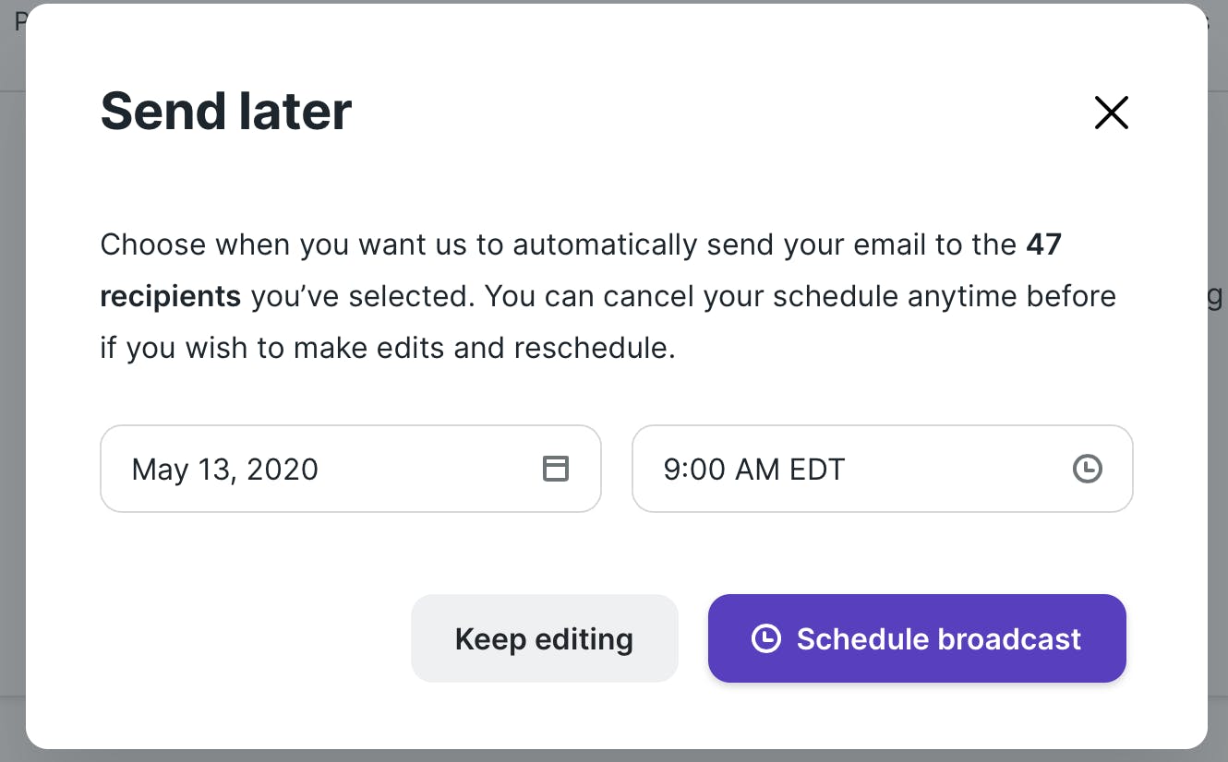Close the Send later dialog
Image resolution: width=1228 pixels, height=762 pixels.
pyautogui.click(x=1111, y=113)
